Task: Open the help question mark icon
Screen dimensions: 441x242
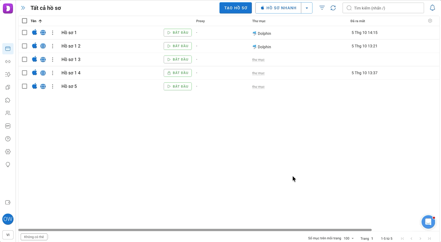Action: [8, 139]
